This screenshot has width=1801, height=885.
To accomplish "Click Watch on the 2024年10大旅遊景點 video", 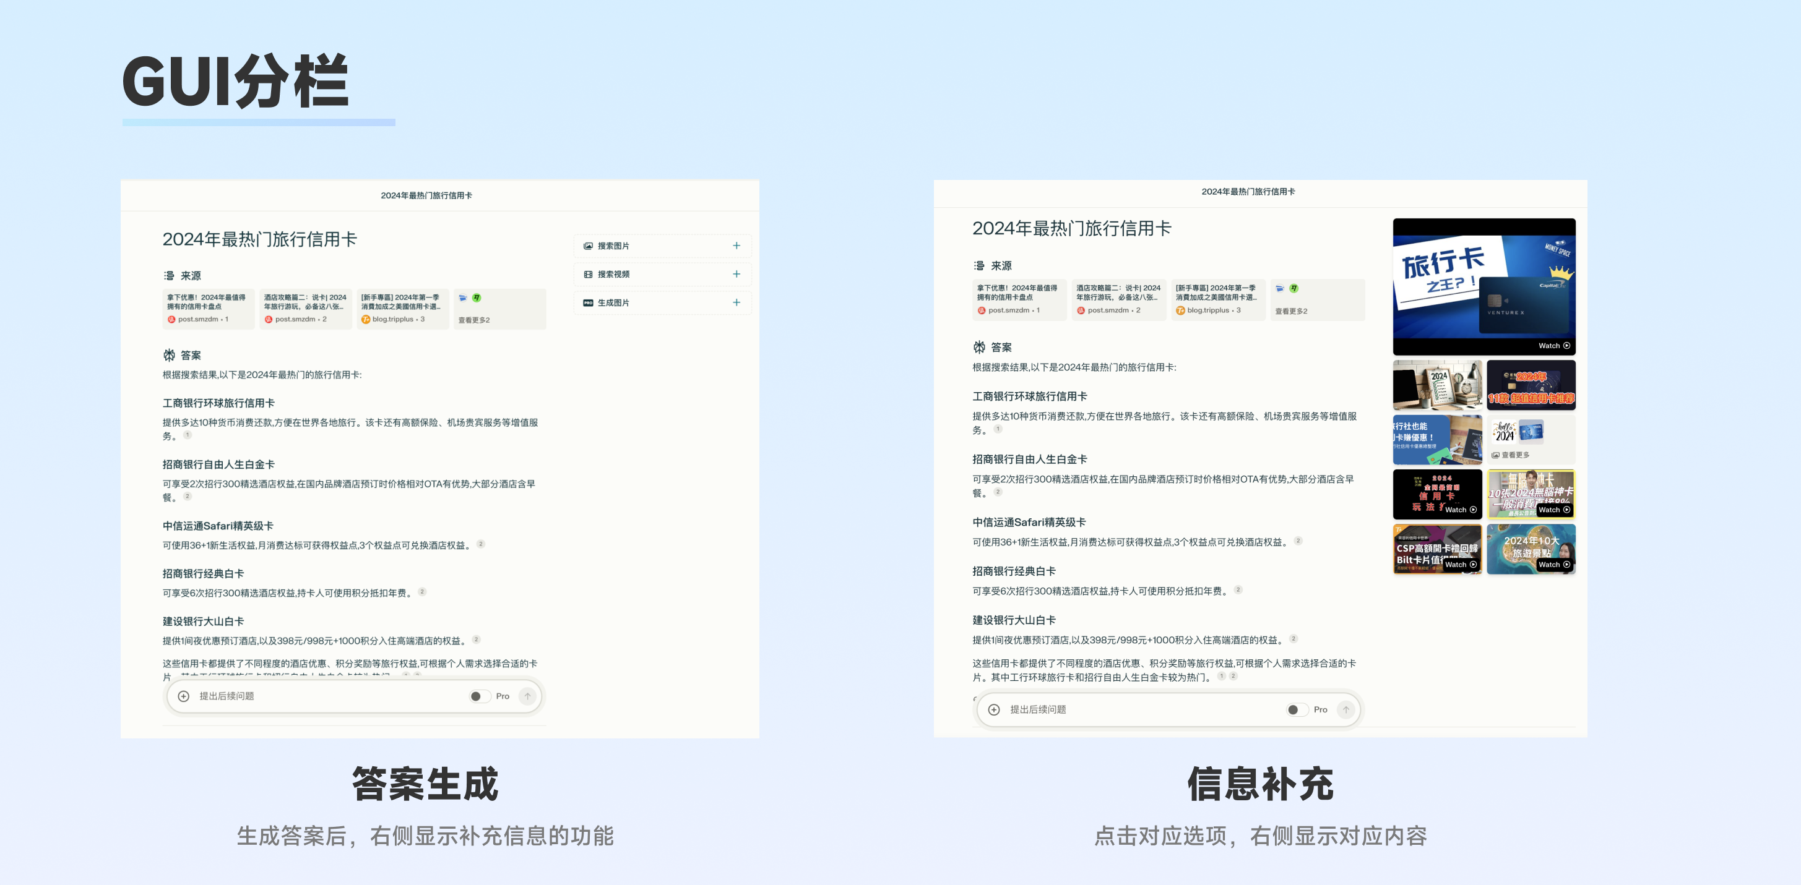I will 1554,565.
